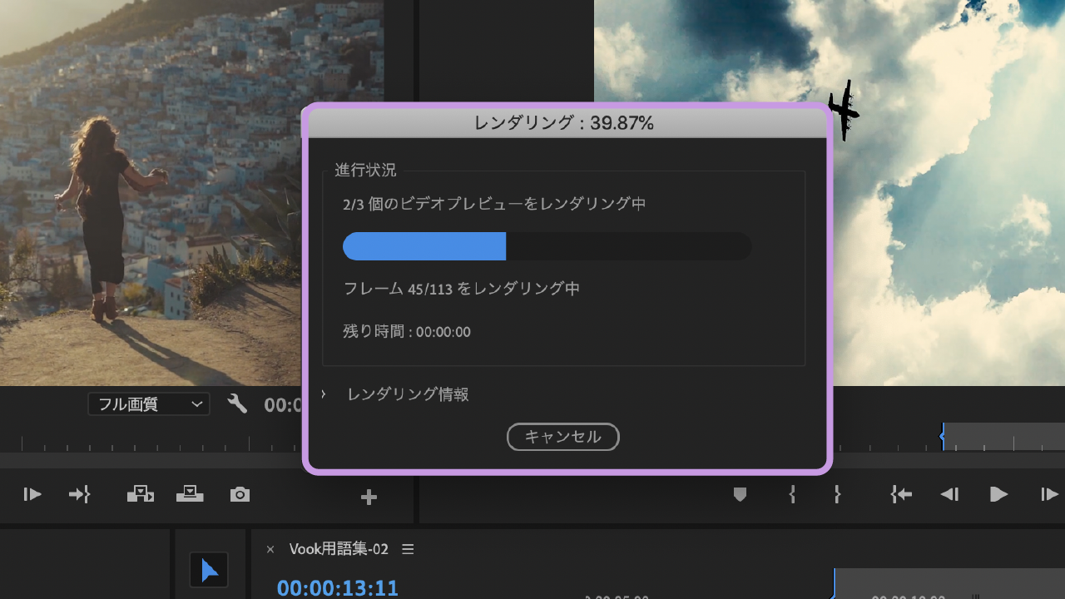Step back one frame in Program monitor
This screenshot has width=1065, height=599.
coord(949,494)
